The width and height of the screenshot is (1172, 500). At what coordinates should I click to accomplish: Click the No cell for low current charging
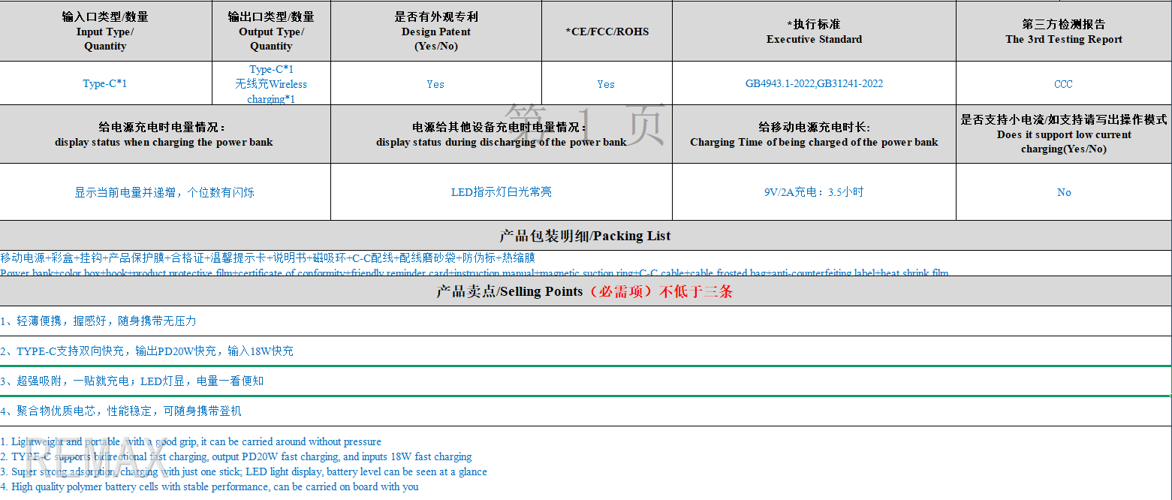point(1063,193)
